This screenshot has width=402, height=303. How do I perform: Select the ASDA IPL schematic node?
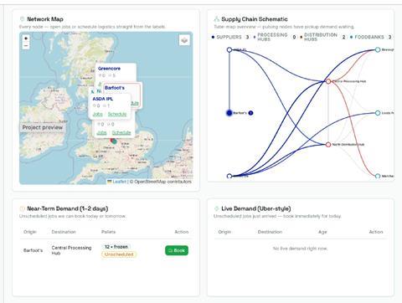click(229, 49)
